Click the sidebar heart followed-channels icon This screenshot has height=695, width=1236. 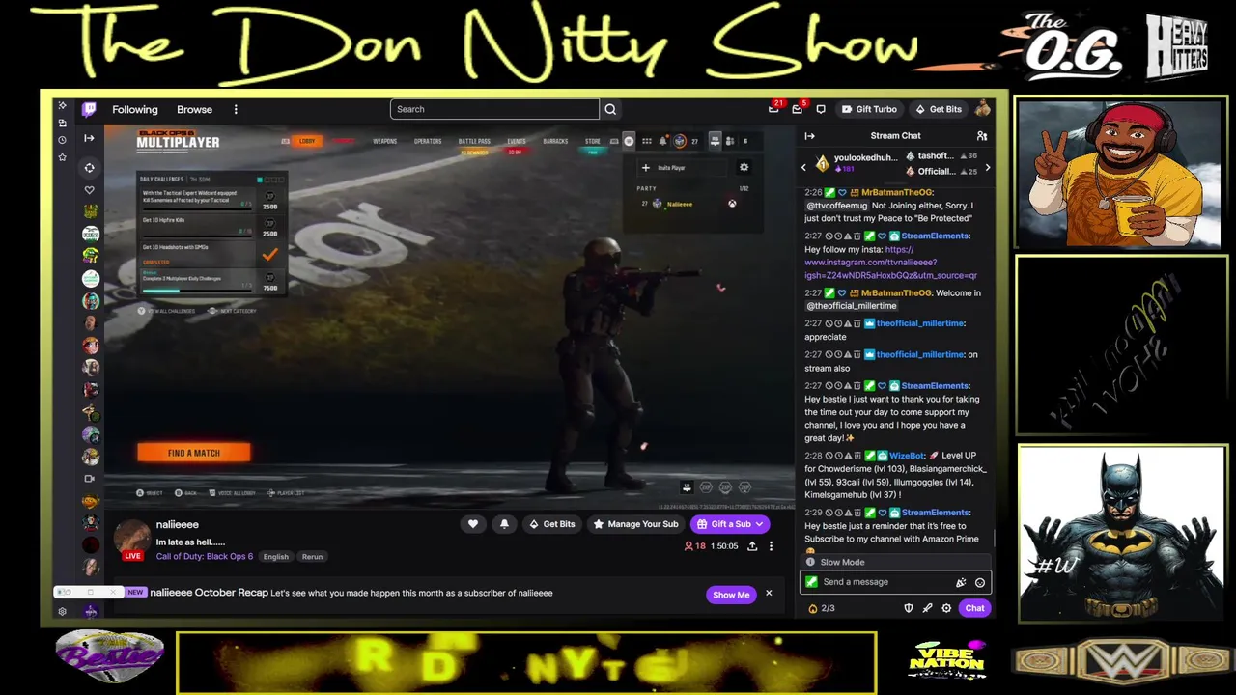[90, 190]
